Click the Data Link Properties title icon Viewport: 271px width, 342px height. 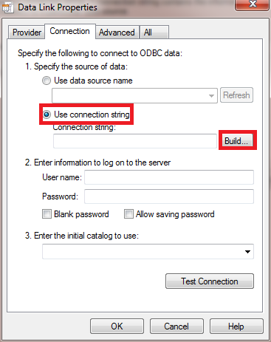(x=8, y=7)
